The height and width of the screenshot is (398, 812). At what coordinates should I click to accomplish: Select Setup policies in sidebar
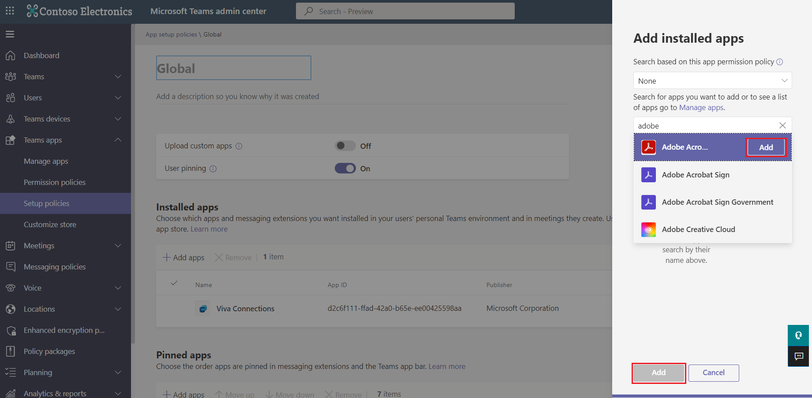[x=65, y=203]
